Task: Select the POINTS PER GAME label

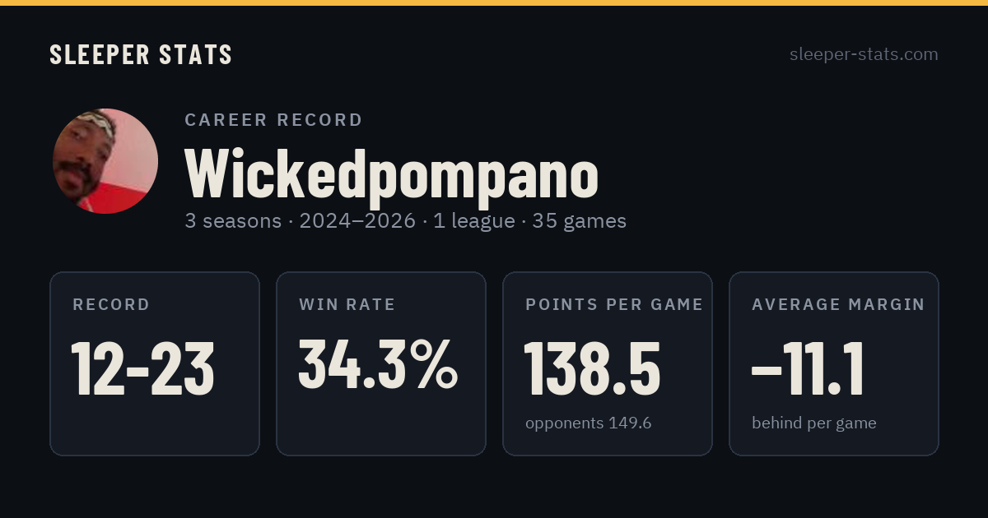Action: 614,304
